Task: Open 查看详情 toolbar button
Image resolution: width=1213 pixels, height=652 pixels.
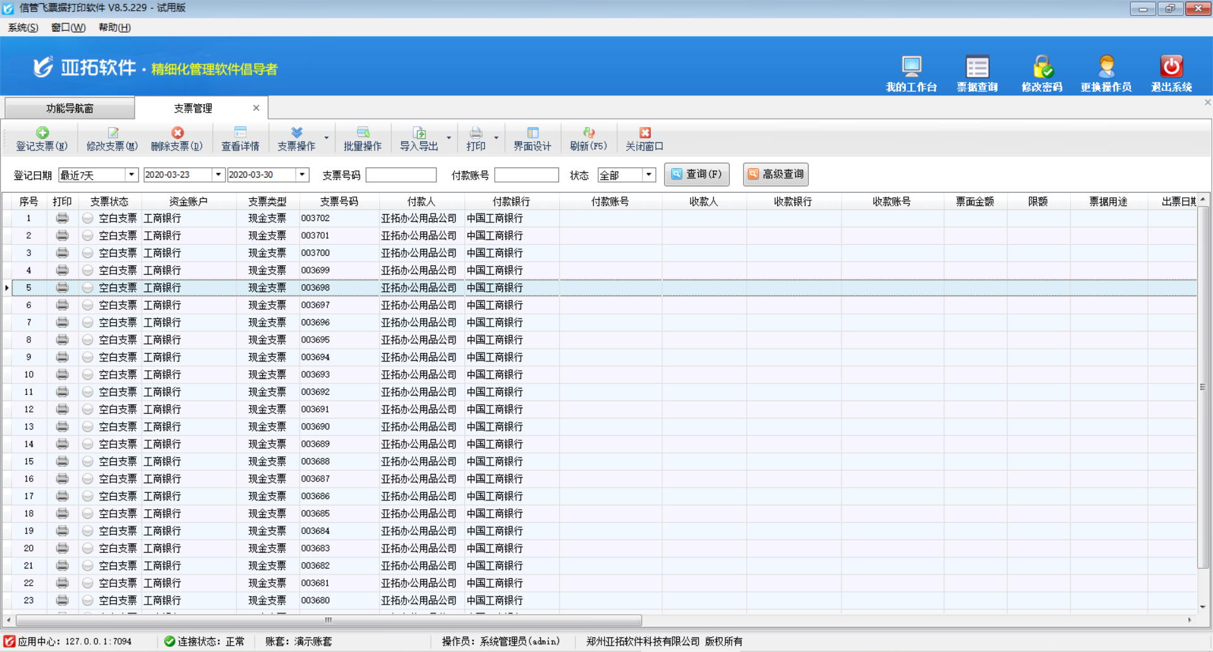Action: [x=240, y=139]
